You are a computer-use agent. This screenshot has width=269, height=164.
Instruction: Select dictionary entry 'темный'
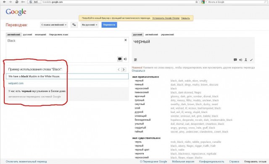[139, 84]
